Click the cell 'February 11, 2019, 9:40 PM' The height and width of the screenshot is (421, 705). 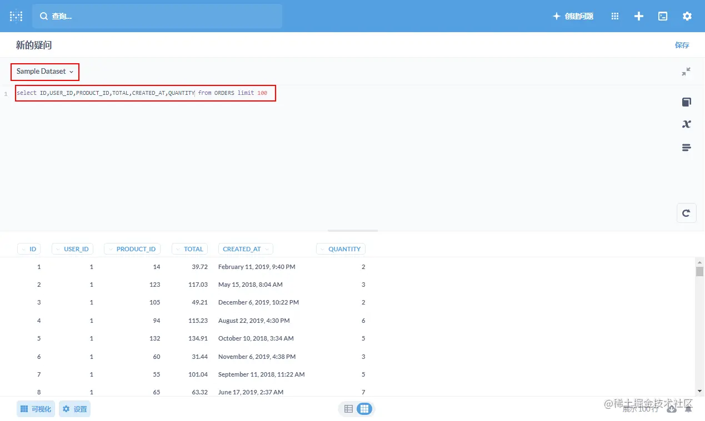coord(257,267)
